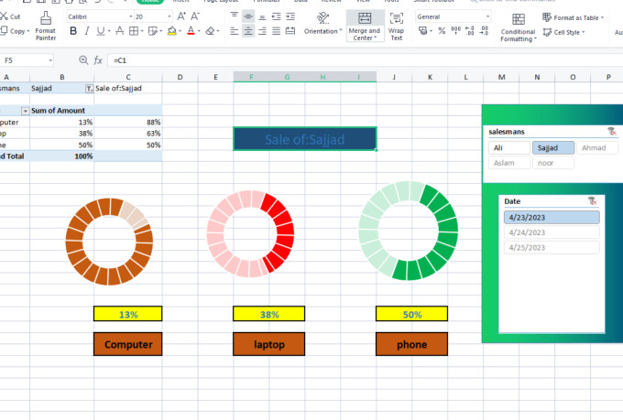Toggle Ali in salesmans slicer
Screen dimensions: 623x420
click(x=508, y=147)
